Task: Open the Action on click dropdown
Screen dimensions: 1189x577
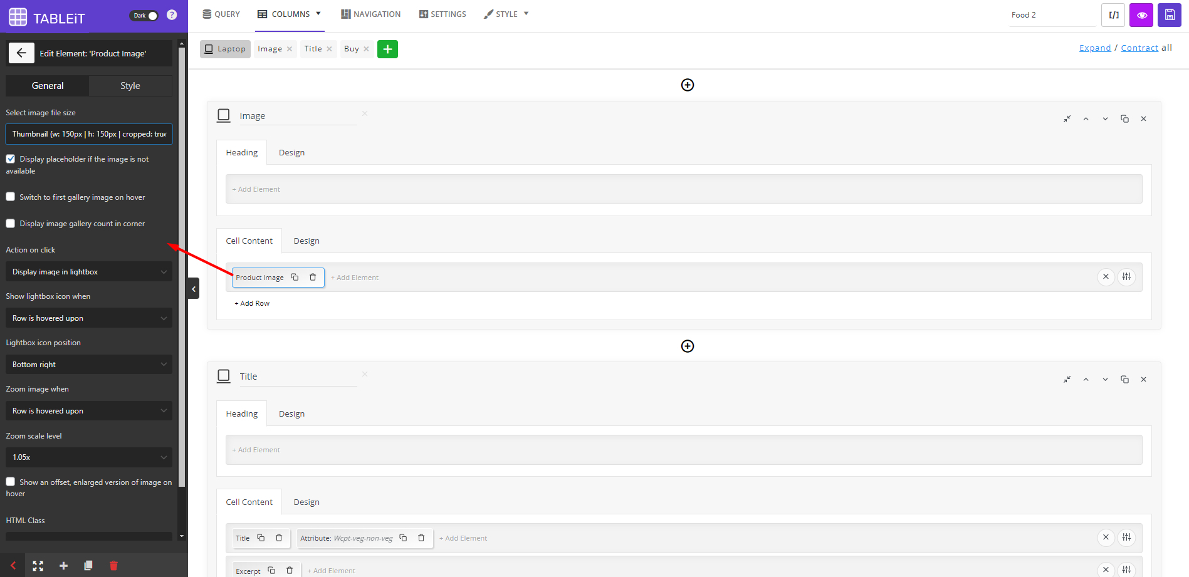Action: (x=89, y=272)
